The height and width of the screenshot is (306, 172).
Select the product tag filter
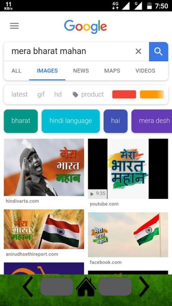(x=88, y=95)
